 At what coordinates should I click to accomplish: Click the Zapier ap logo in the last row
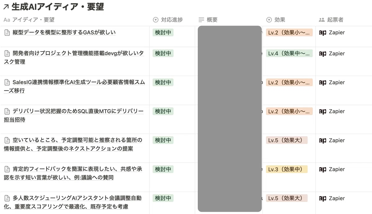(x=323, y=198)
